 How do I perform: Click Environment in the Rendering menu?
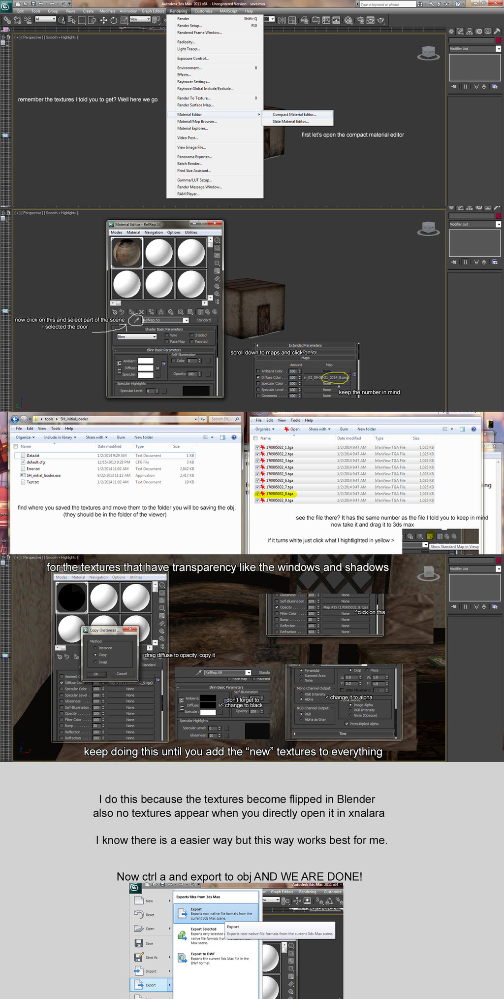tap(189, 68)
